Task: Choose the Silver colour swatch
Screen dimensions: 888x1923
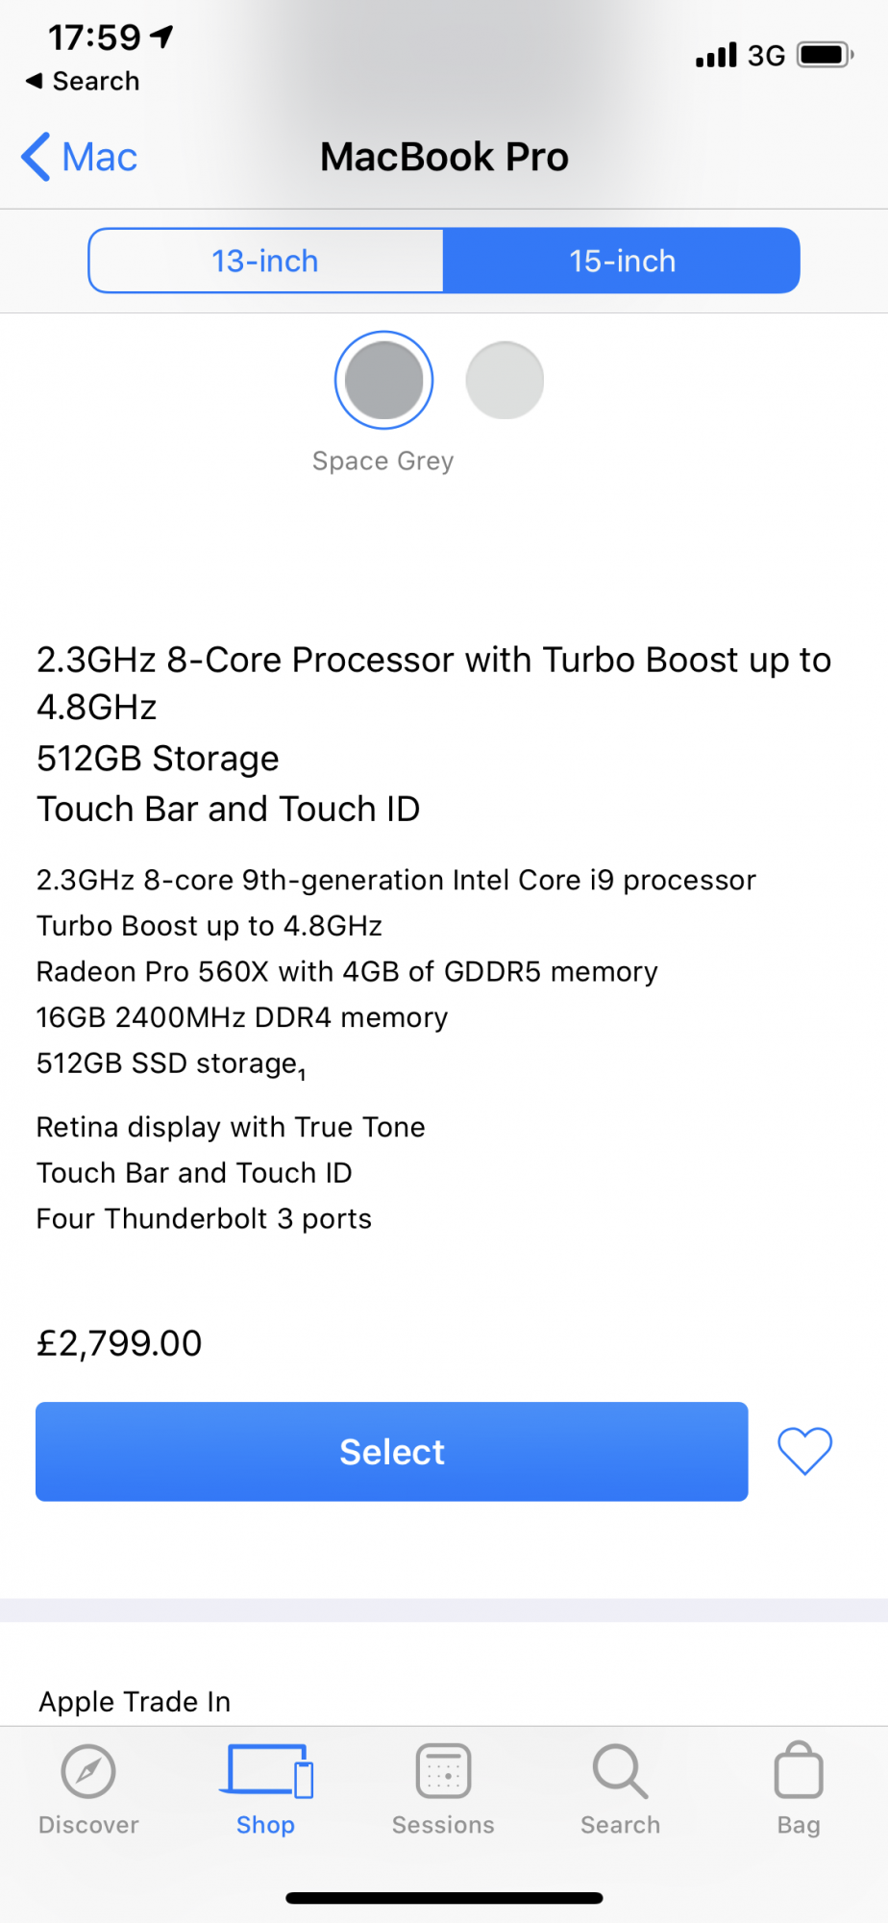Action: 505,381
